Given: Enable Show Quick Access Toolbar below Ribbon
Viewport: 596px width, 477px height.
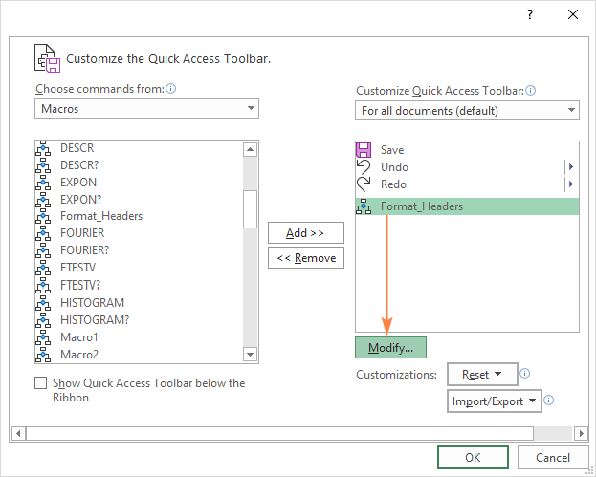Looking at the screenshot, I should (41, 383).
